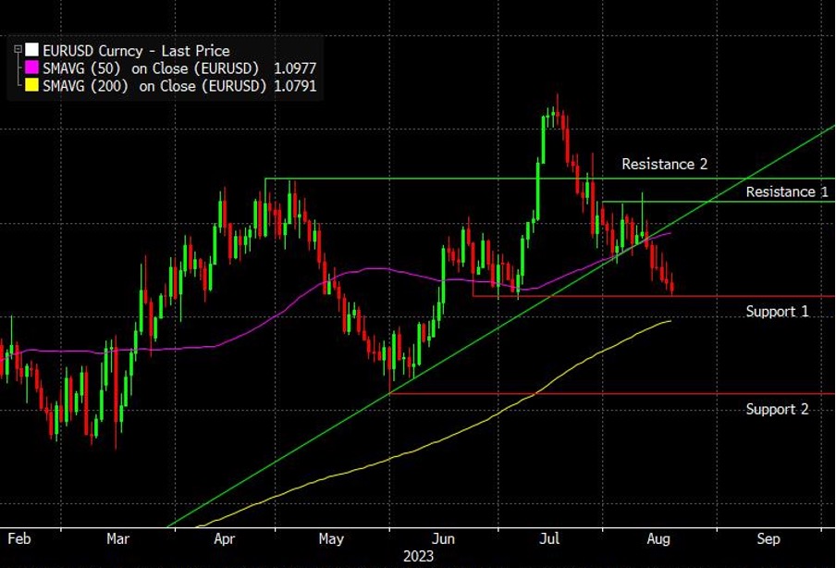Click the magenta SMAVG (50) color swatch

[x=31, y=68]
